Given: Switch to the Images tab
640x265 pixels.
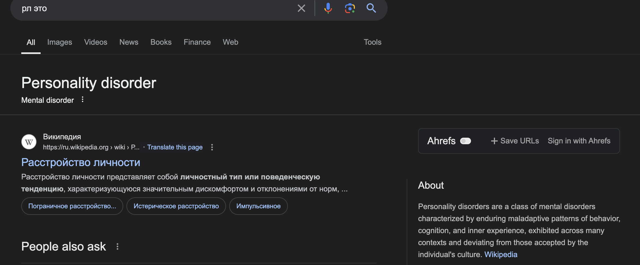Looking at the screenshot, I should [x=60, y=42].
